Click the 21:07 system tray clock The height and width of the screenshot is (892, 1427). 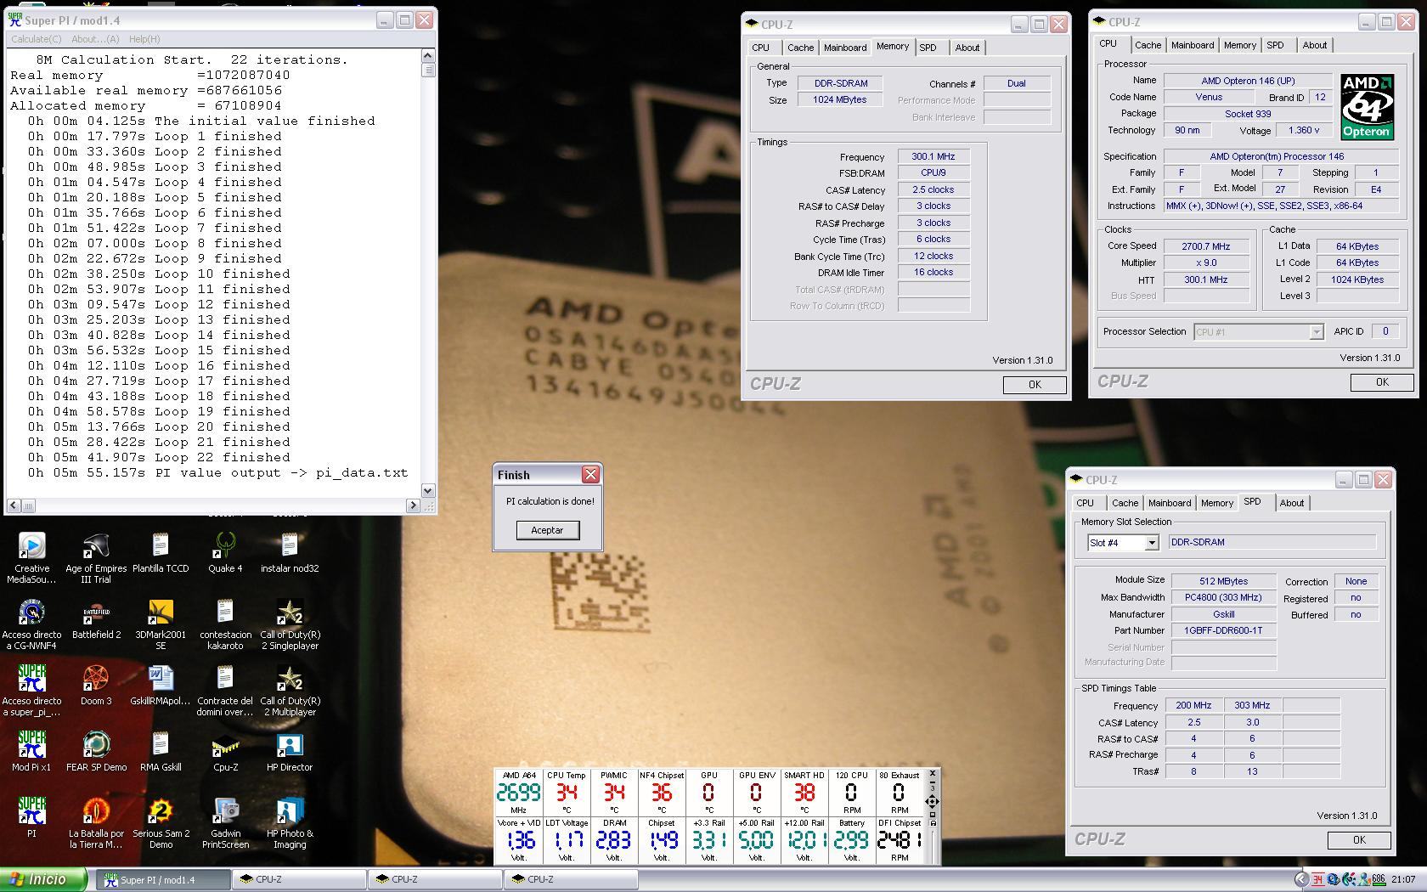click(x=1402, y=880)
